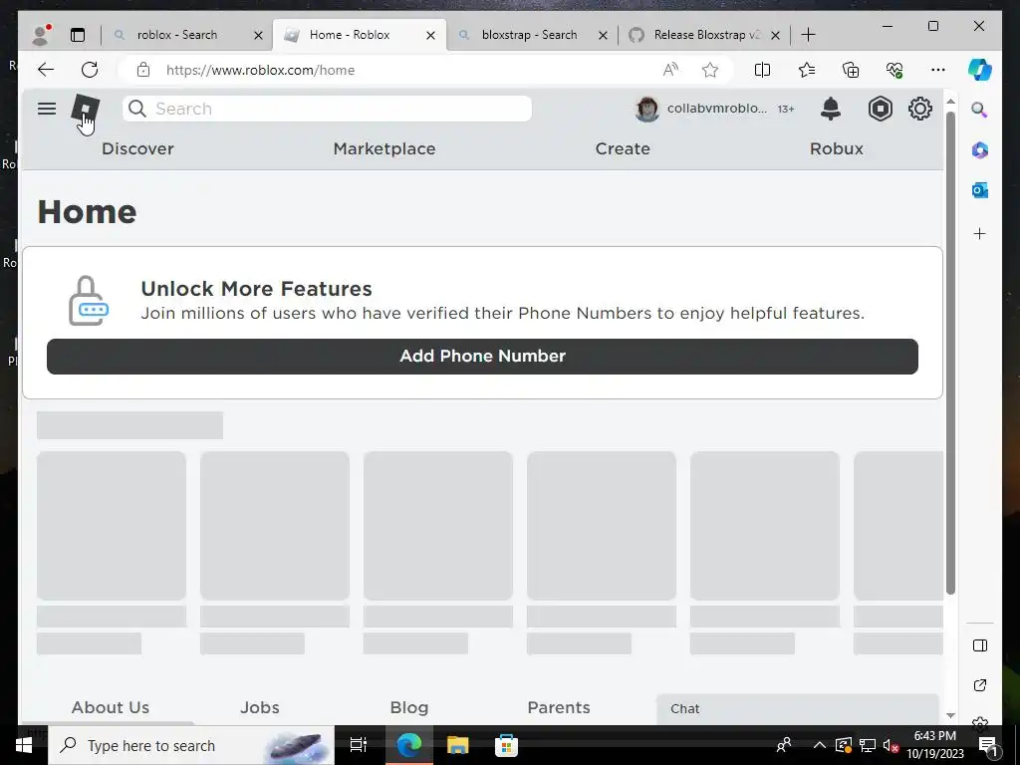Open Edge profile icon
The image size is (1020, 765).
(x=41, y=35)
